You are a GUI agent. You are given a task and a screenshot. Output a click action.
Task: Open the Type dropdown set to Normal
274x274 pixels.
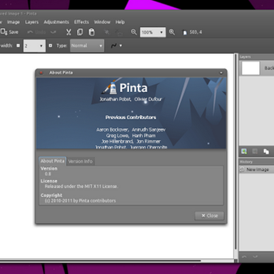click(87, 46)
